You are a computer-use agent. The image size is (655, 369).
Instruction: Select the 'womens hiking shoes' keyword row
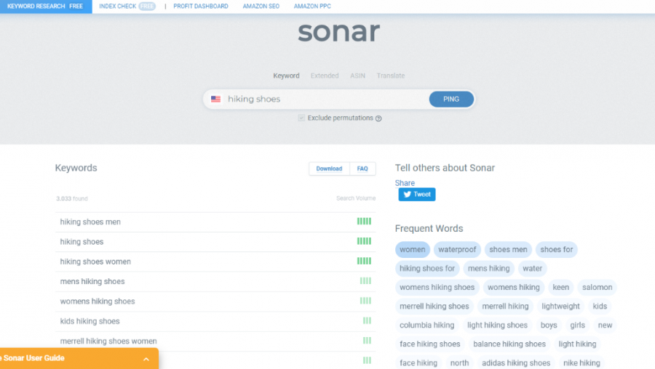tap(215, 301)
